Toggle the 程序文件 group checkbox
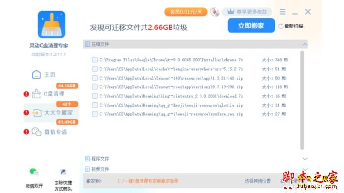Image resolution: width=344 pixels, height=193 pixels. click(x=87, y=158)
